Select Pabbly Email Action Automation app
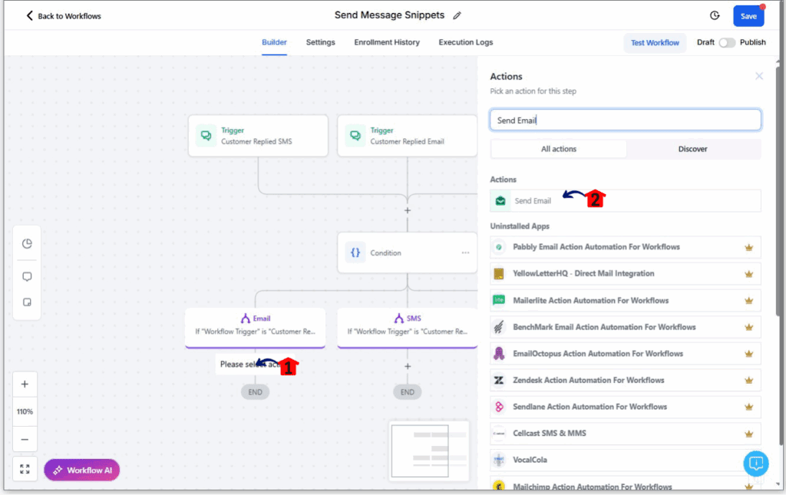 click(x=626, y=247)
